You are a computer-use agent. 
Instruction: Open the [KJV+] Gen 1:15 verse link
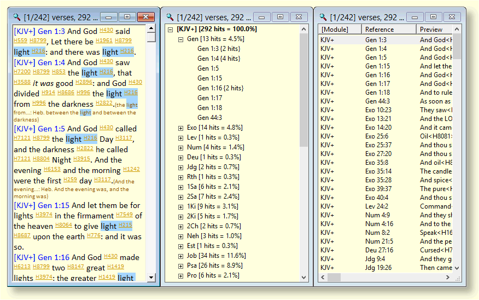coord(42,205)
